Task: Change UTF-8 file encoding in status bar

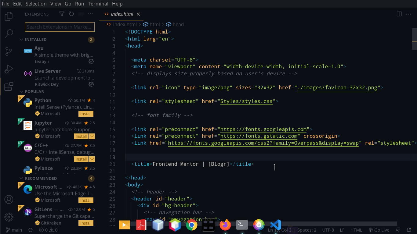Action: click(328, 230)
